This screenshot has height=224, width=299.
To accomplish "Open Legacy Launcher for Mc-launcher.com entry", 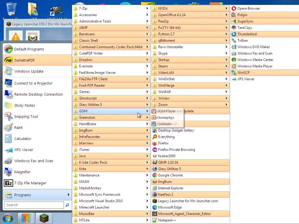I will click(x=190, y=201).
